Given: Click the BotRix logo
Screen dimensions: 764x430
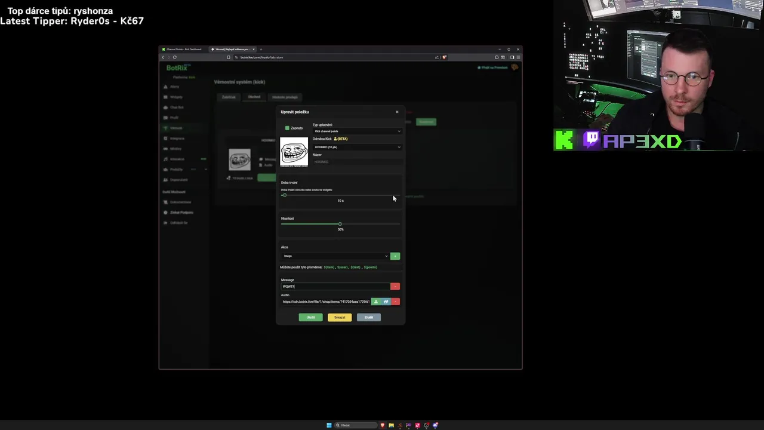Looking at the screenshot, I should tap(178, 67).
